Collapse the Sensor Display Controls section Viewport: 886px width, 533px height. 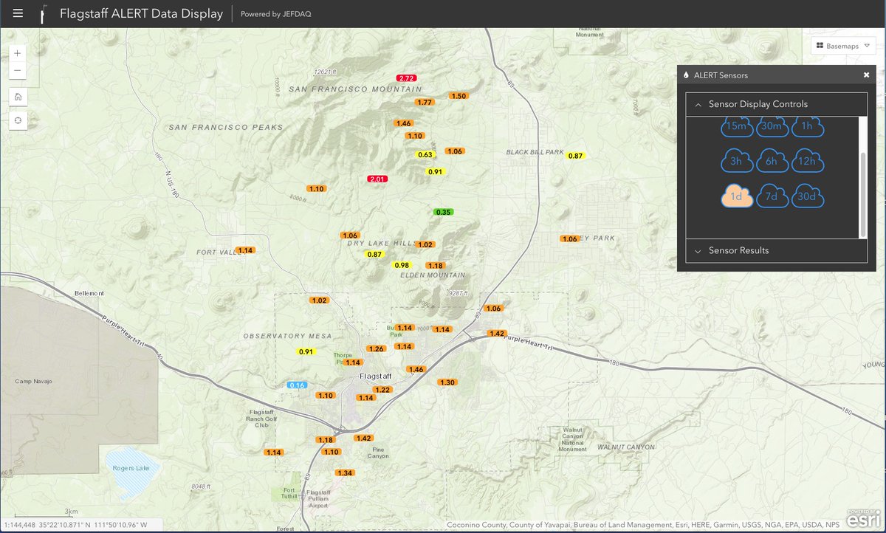(698, 104)
